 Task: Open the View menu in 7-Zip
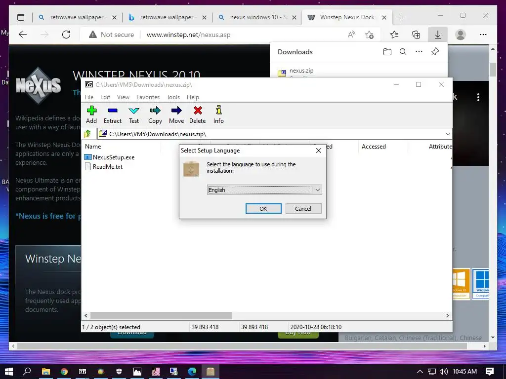123,97
